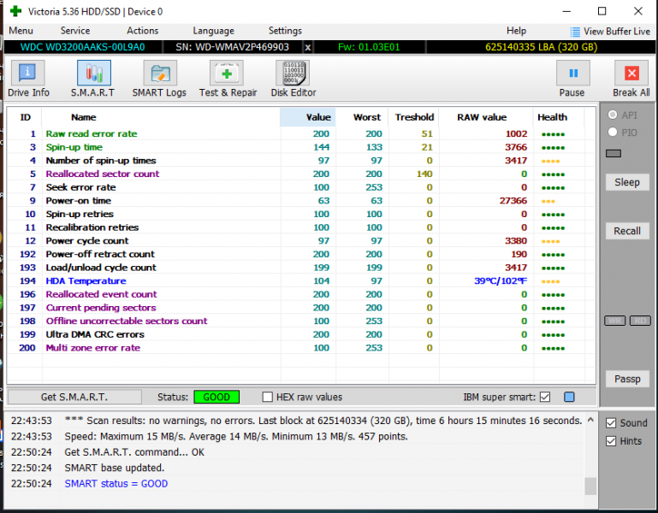Click the x beside the serial number
Image resolution: width=658 pixels, height=513 pixels.
point(308,47)
